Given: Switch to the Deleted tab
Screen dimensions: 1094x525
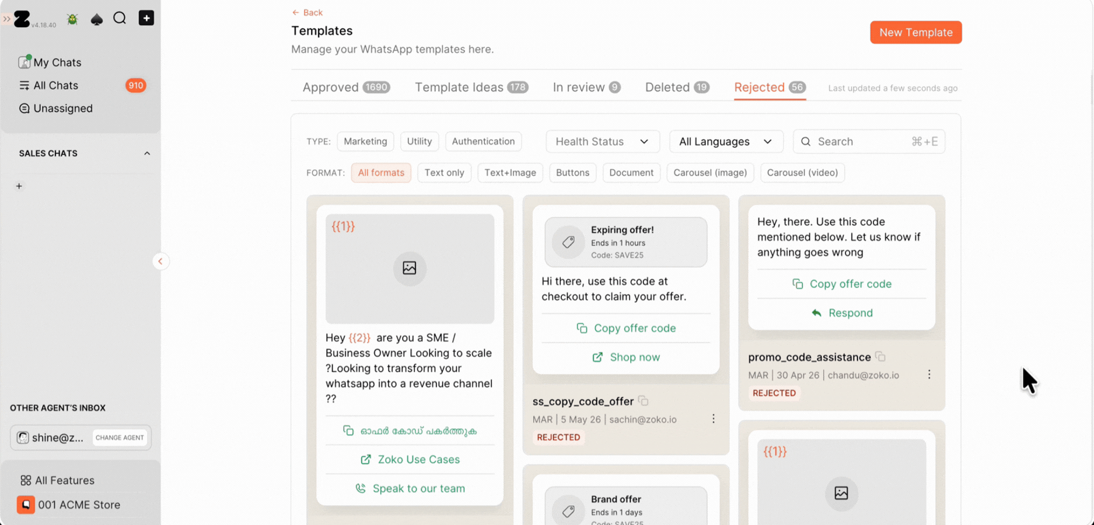Looking at the screenshot, I should [x=677, y=87].
